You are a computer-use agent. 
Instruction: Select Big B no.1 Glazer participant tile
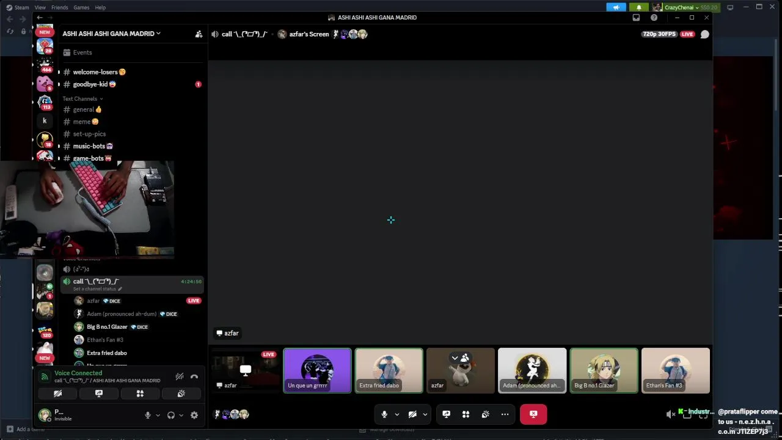[x=604, y=370]
